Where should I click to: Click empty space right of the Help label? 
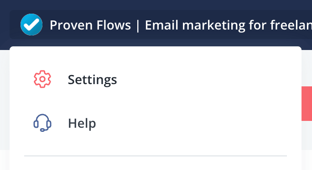pos(199,123)
